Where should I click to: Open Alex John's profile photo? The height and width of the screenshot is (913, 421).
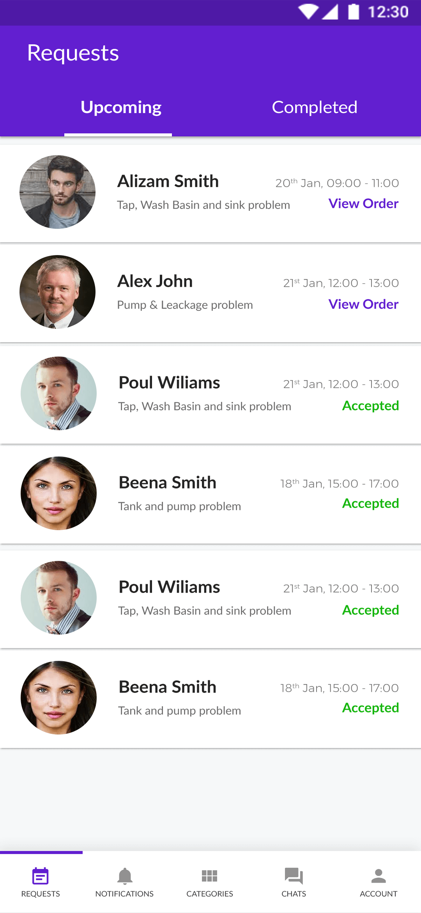(58, 292)
